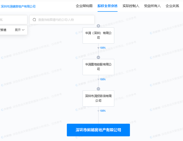This screenshot has height=141, width=183.
Task: Click 100% label below 华润置地控股有限公司
Action: tap(103, 79)
